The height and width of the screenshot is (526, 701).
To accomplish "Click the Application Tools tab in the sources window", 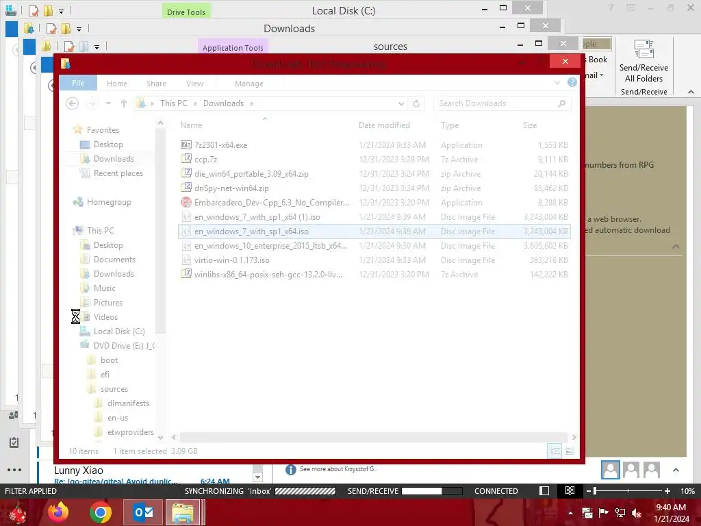I will click(233, 47).
